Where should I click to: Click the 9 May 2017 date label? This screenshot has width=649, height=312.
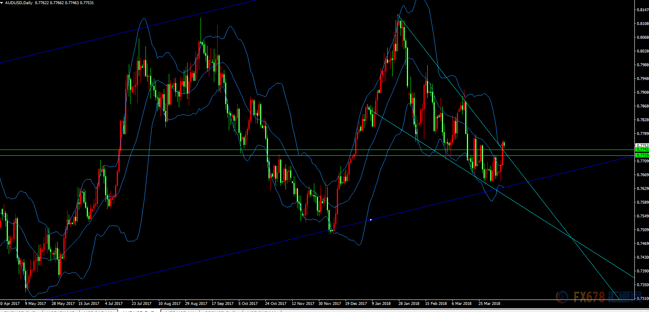(35, 304)
